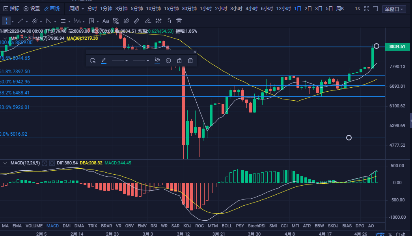
Task: Select the rectangle annotation tool
Action: (91, 21)
